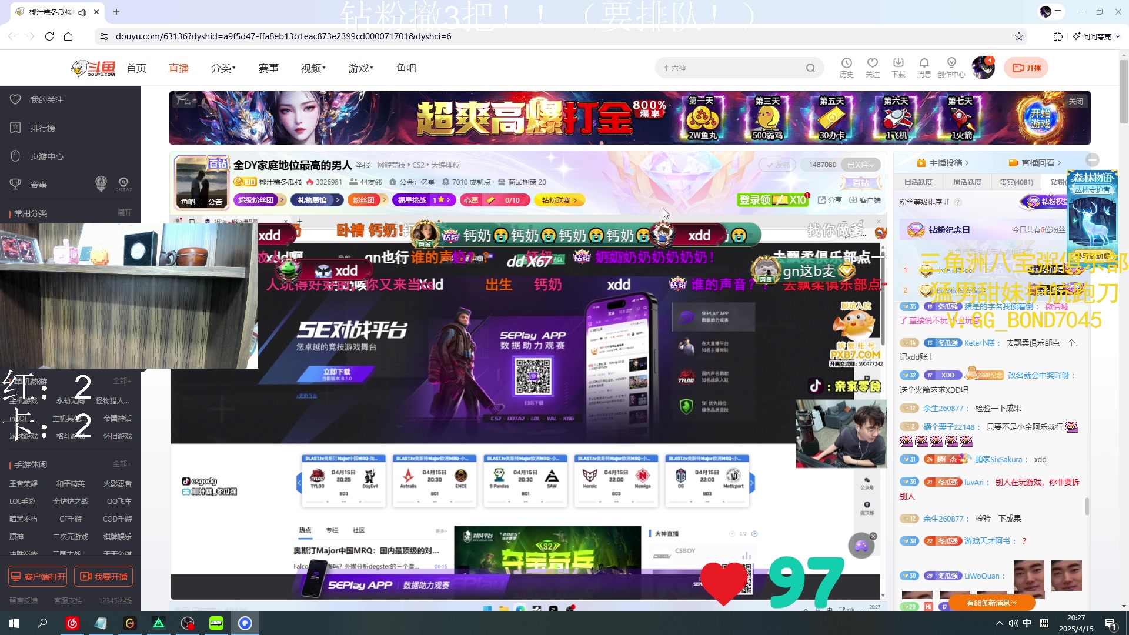Click 客户端 download link
This screenshot has height=635, width=1129.
click(865, 200)
